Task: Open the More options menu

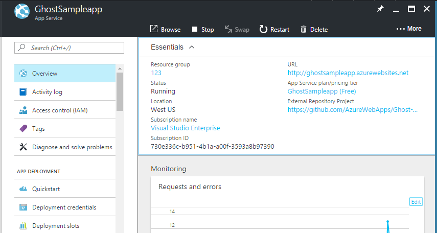Action: (x=409, y=29)
